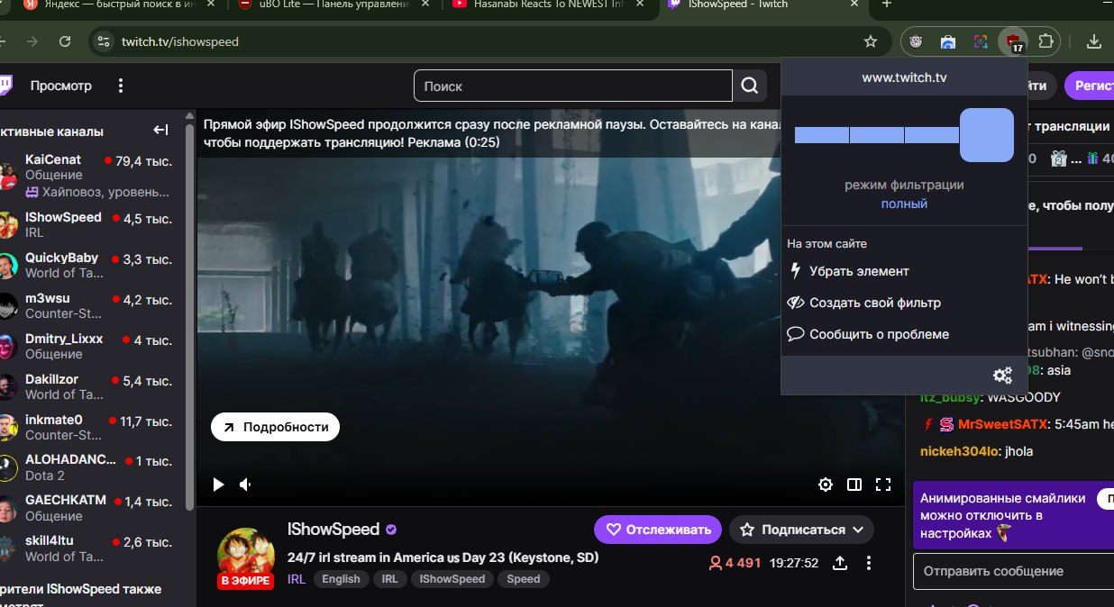
Task: Click the полный filtering mode label
Action: pos(904,204)
